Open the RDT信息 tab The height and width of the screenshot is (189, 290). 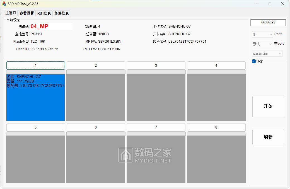coord(44,13)
